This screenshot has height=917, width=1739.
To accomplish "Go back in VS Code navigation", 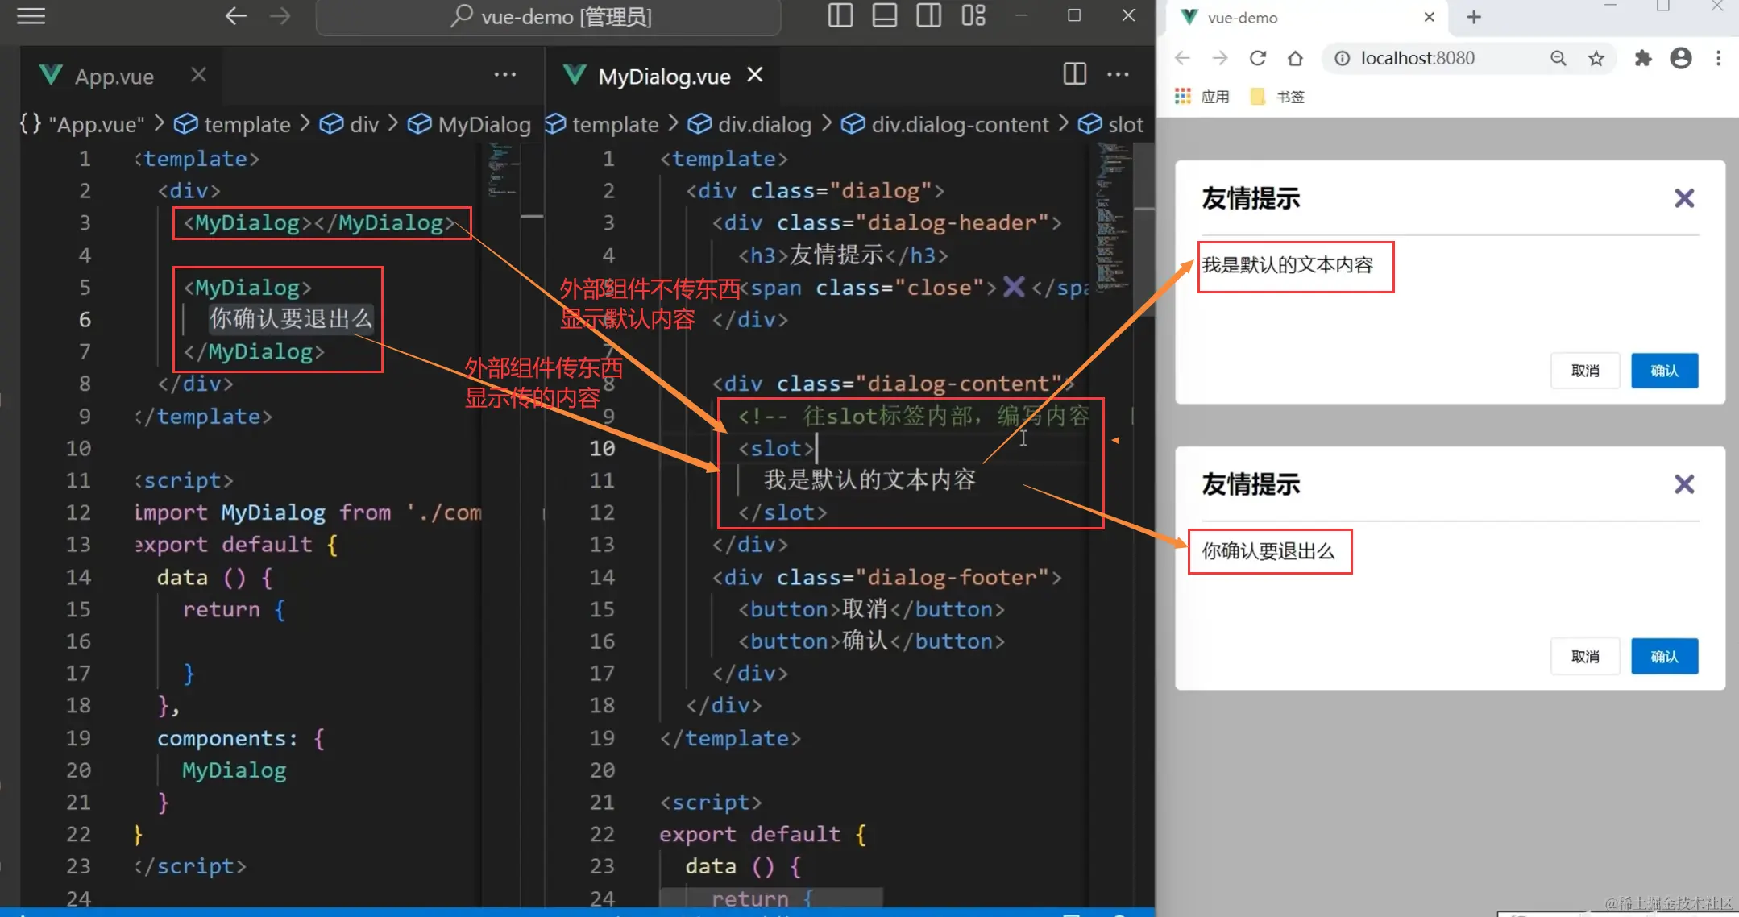I will tap(235, 15).
